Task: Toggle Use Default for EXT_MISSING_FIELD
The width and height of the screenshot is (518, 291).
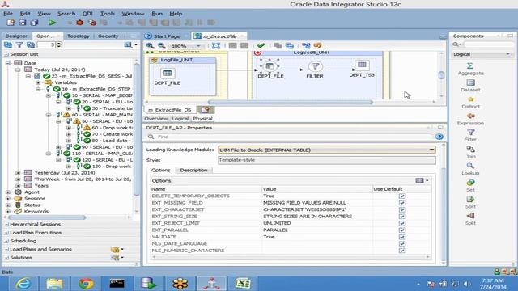Action: (x=402, y=203)
